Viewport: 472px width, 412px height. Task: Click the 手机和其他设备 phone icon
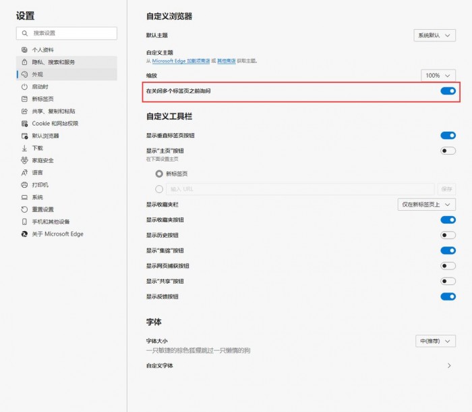pyautogui.click(x=24, y=222)
